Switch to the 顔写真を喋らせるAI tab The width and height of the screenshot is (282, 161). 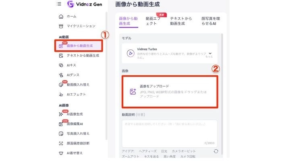211,21
